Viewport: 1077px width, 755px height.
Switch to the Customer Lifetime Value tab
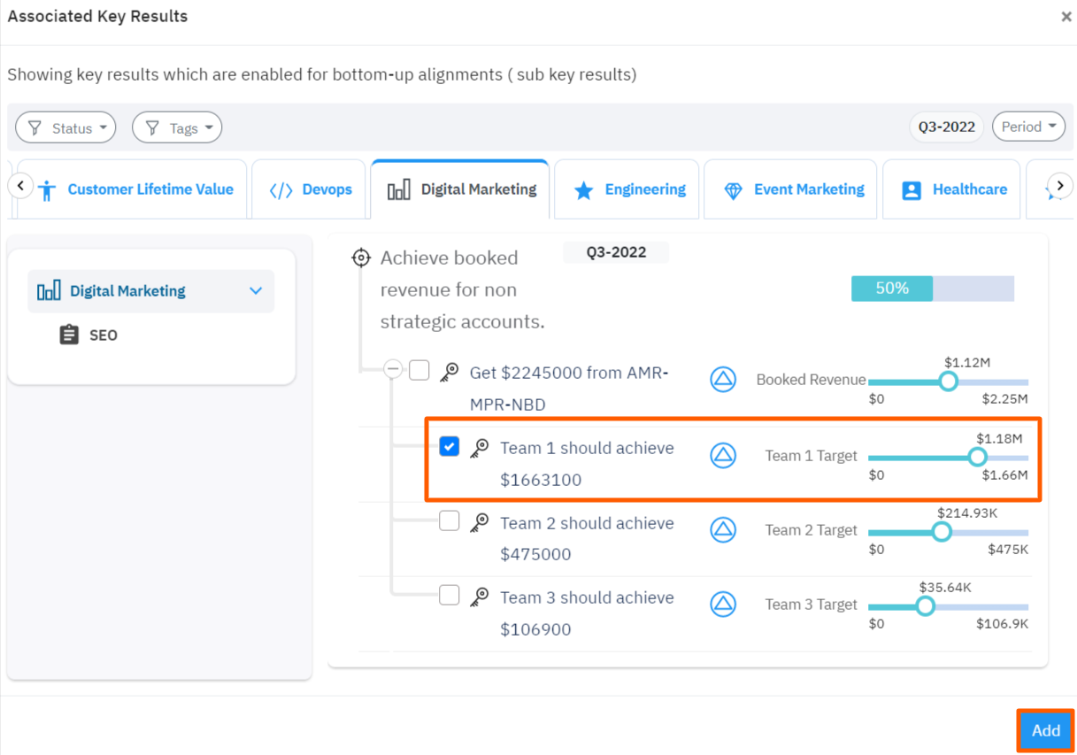point(137,189)
